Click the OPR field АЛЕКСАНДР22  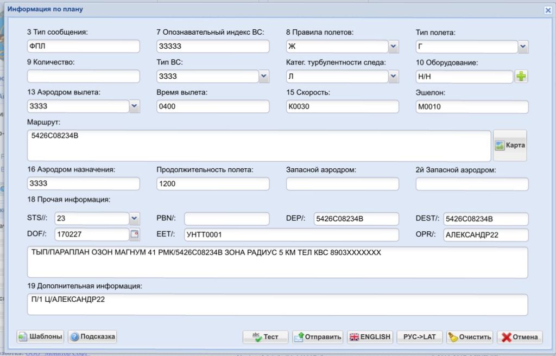pyautogui.click(x=486, y=235)
